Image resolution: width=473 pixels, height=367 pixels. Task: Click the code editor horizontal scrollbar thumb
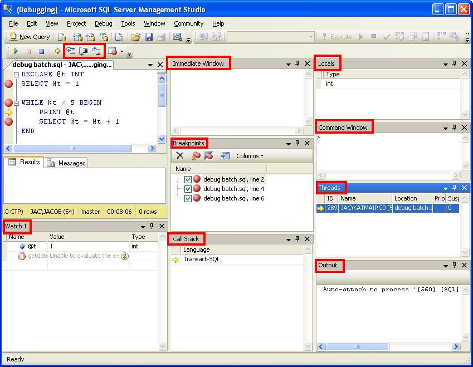tap(72, 148)
